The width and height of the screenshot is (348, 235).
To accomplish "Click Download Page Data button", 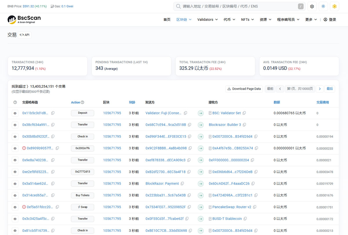I will [244, 89].
